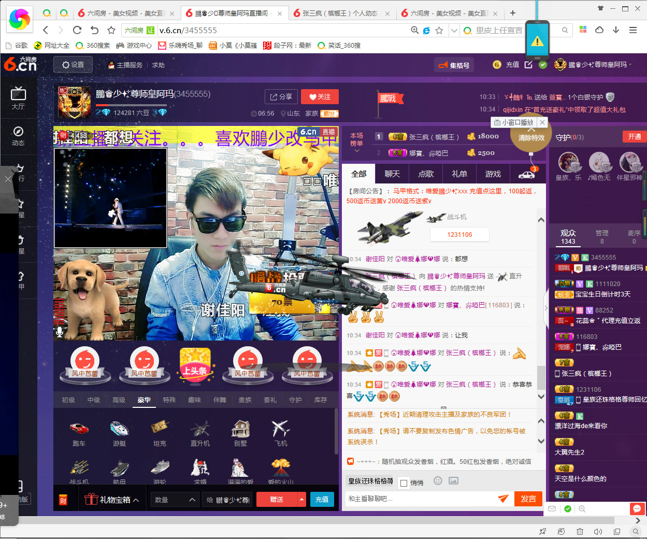The height and width of the screenshot is (539, 647).
Task: Expand the 礼物宝箱 gift box chevron
Action: (x=136, y=500)
